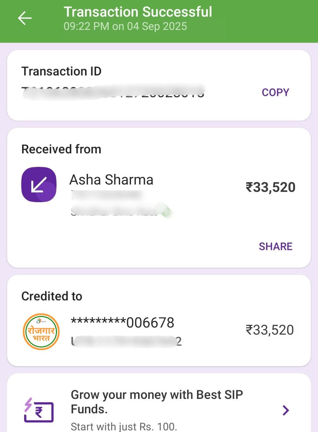Tap the Credited to section heading

[52, 296]
